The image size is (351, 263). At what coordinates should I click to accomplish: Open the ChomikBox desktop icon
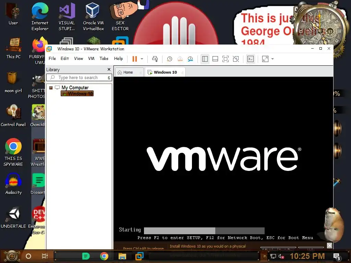point(38,116)
